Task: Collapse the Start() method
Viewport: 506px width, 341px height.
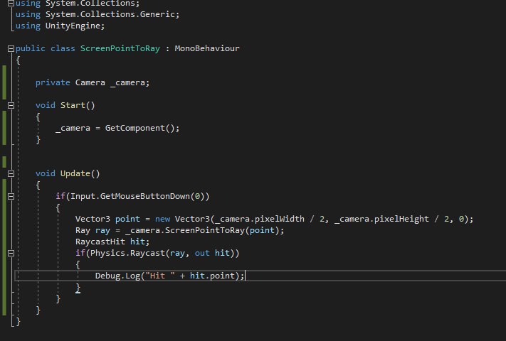Action: click(11, 105)
